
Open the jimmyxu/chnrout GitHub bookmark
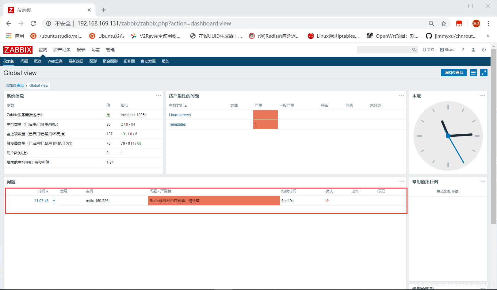(x=451, y=36)
